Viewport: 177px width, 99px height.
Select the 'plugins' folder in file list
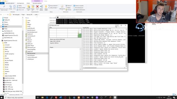pyautogui.click(x=29, y=24)
